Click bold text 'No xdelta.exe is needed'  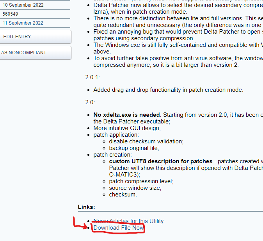pyautogui.click(x=127, y=115)
